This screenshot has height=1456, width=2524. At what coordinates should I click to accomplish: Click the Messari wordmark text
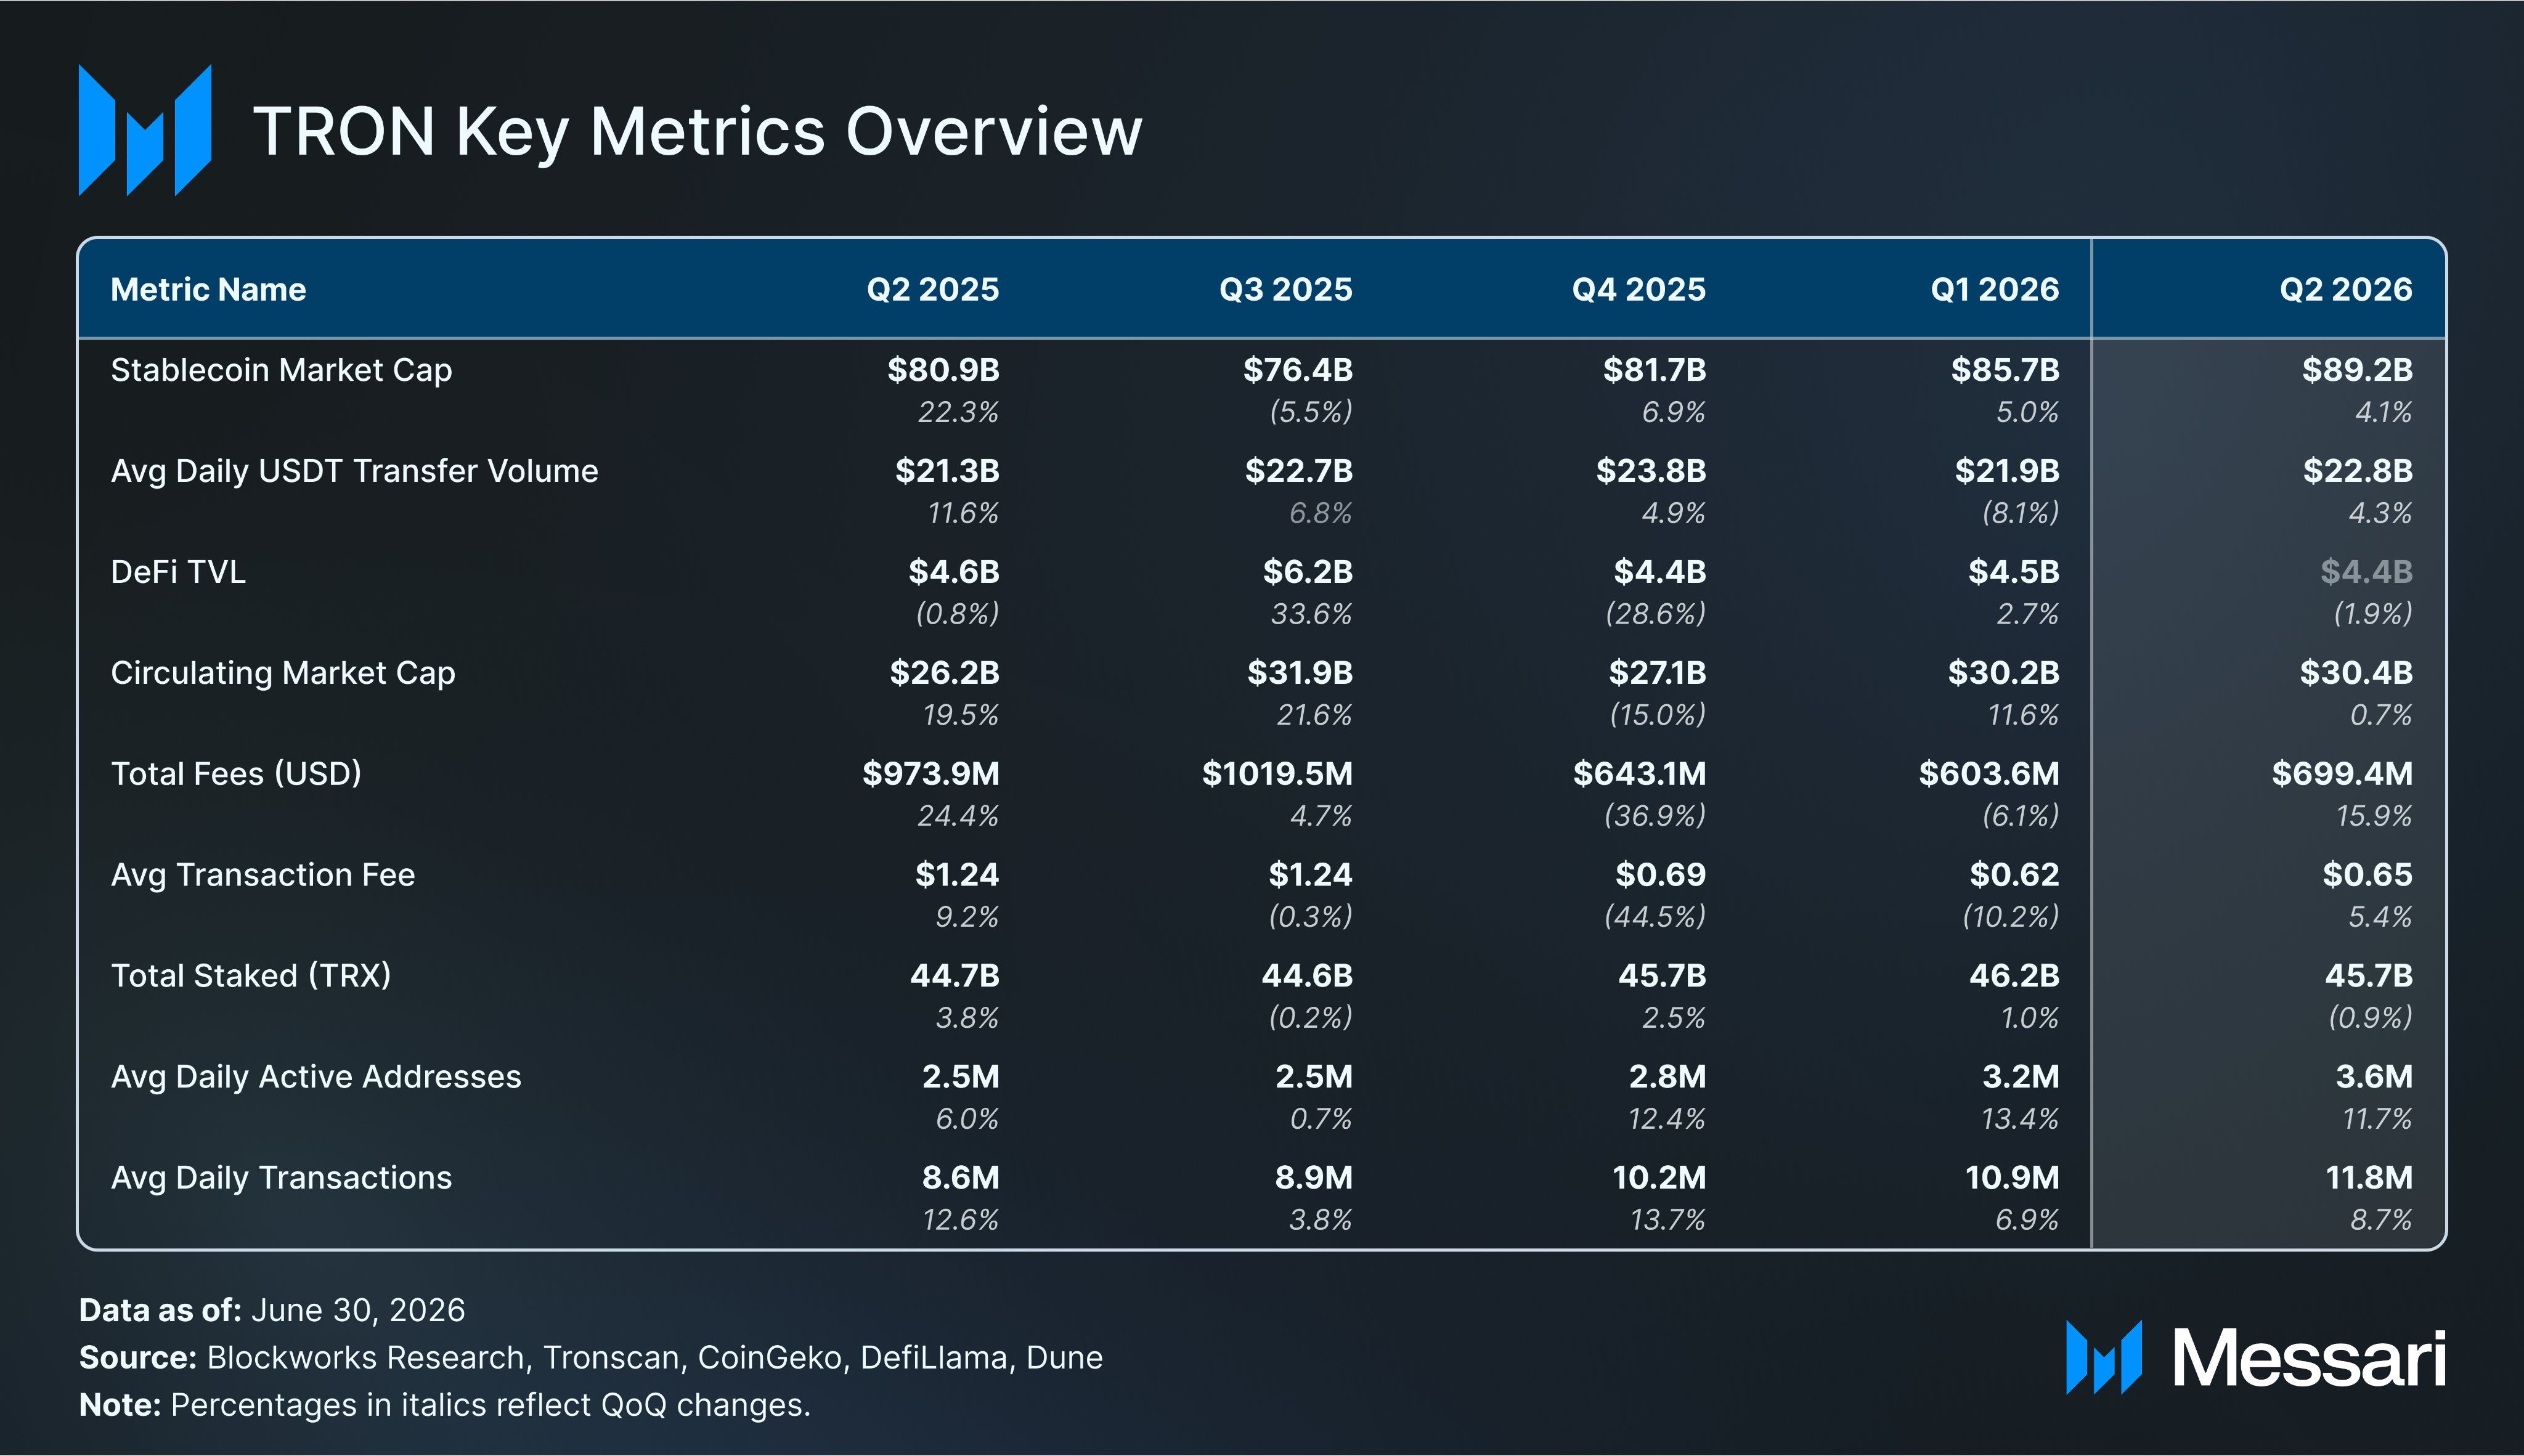click(2309, 1359)
